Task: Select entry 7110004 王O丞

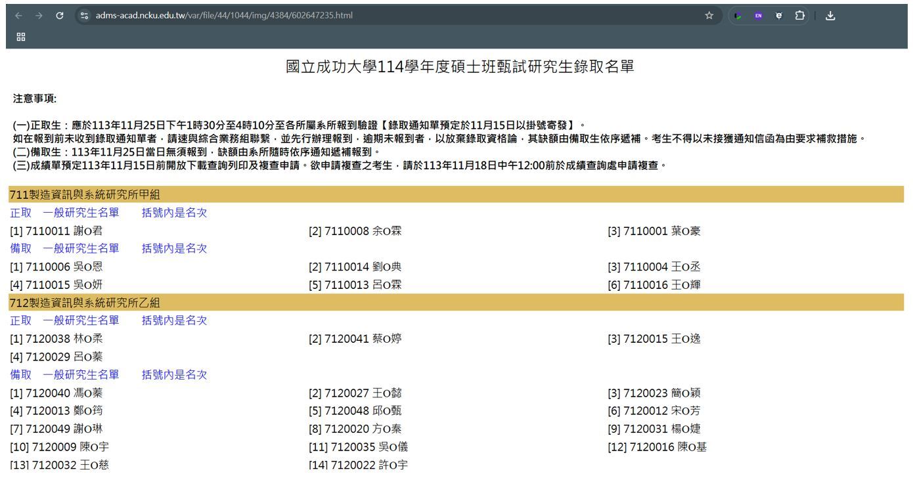Action: (654, 267)
